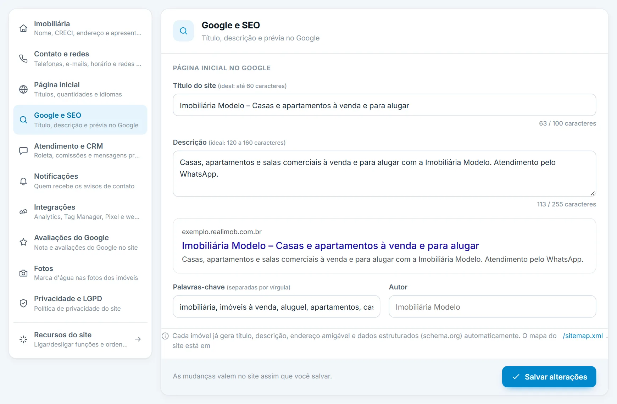
Task: Click the arrow next to Recursos do site
Action: [138, 339]
